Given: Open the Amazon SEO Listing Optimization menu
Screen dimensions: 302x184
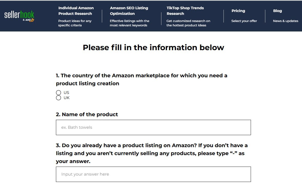Looking at the screenshot, I should click(129, 11).
